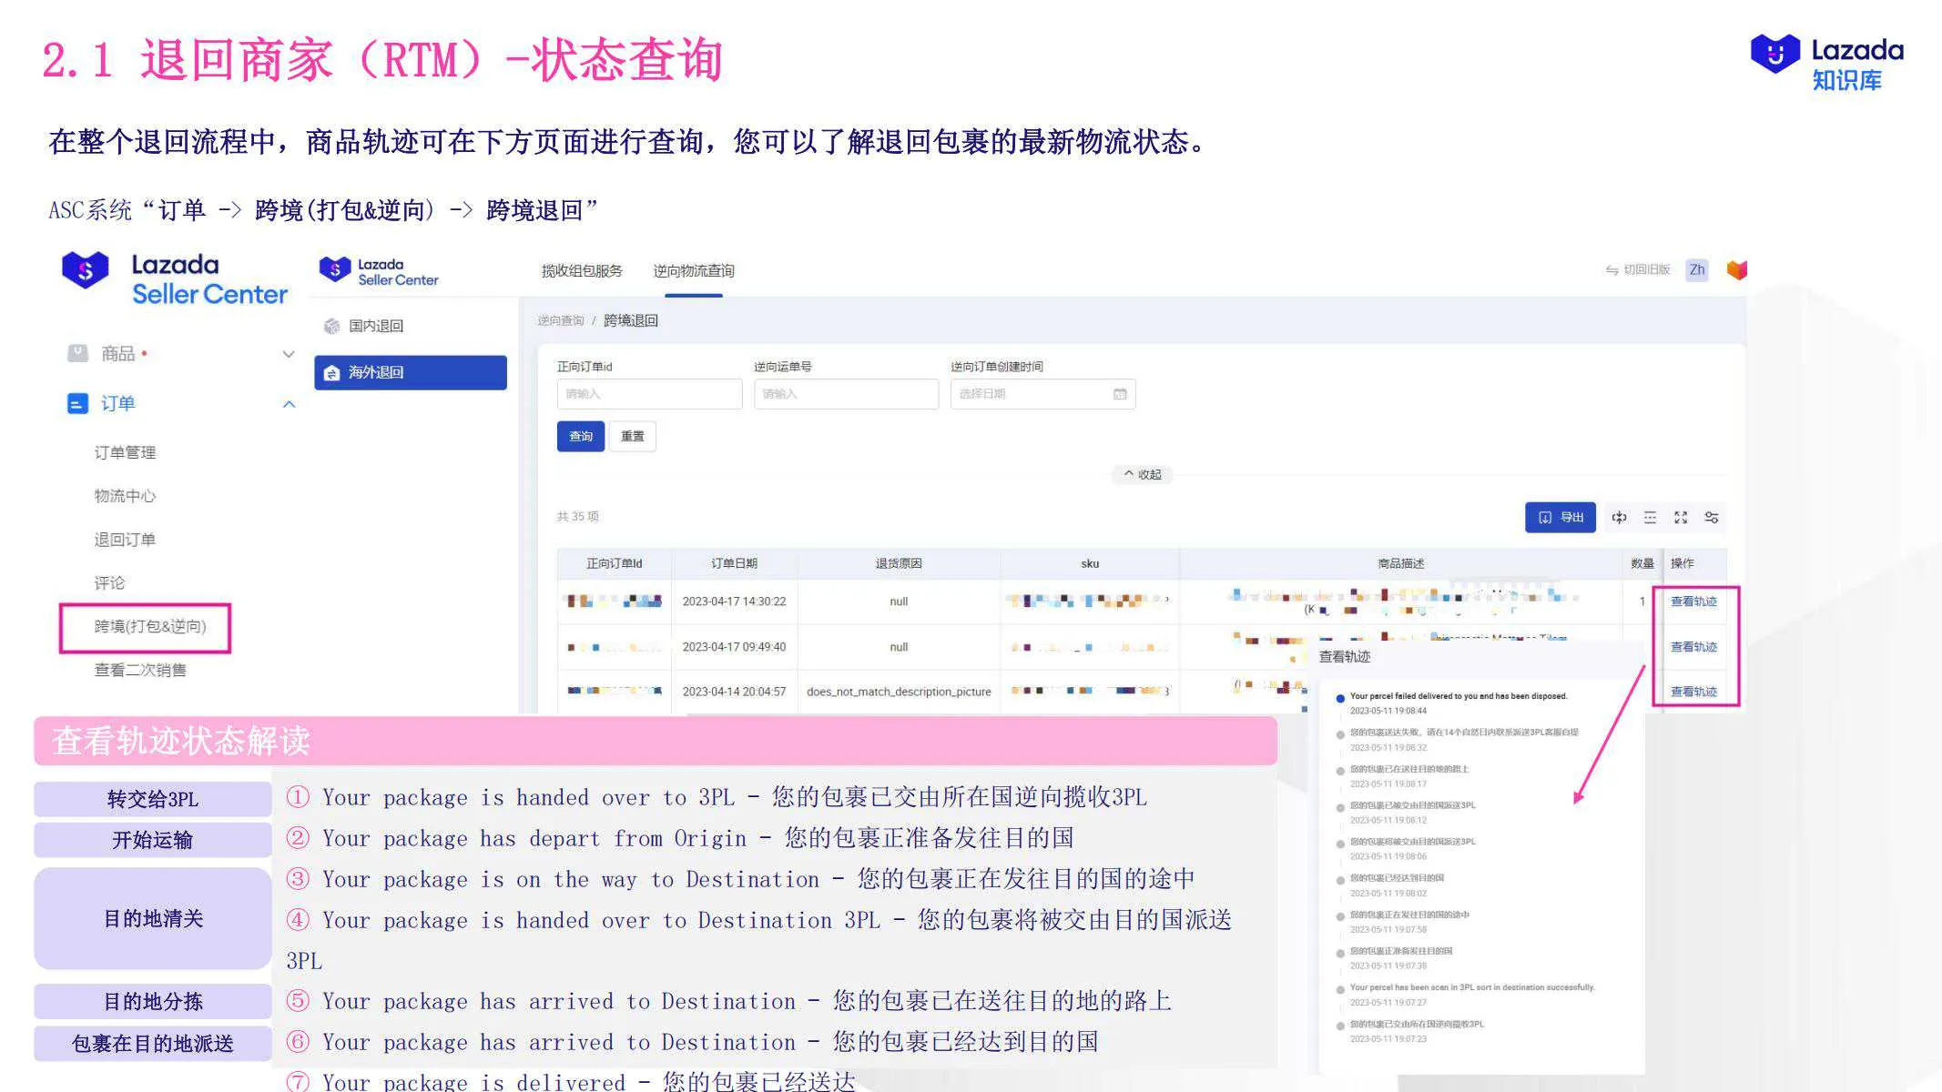1942x1092 pixels.
Task: Switch to the 揽收组包服务 tab
Action: [x=581, y=270]
